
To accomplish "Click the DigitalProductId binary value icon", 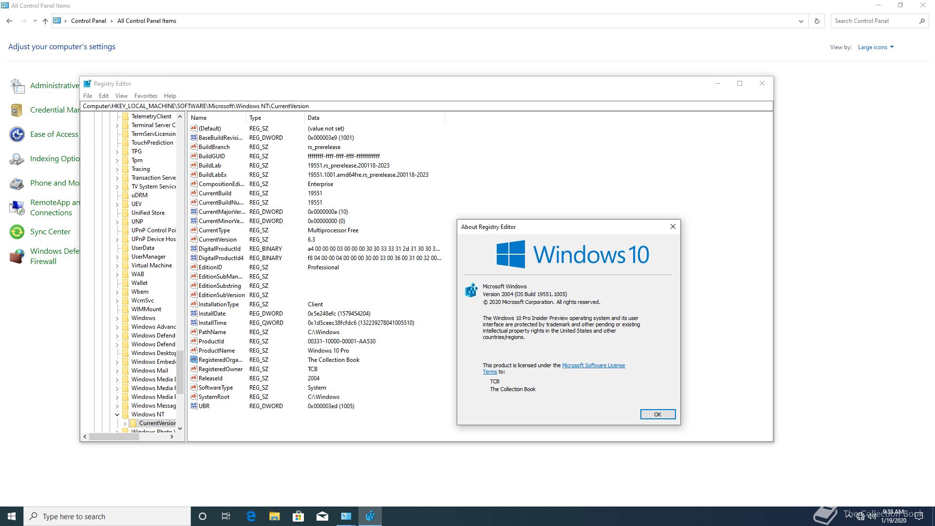I will point(194,249).
